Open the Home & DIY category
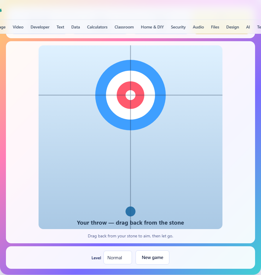Screen dimensions: 261x275 [152, 27]
